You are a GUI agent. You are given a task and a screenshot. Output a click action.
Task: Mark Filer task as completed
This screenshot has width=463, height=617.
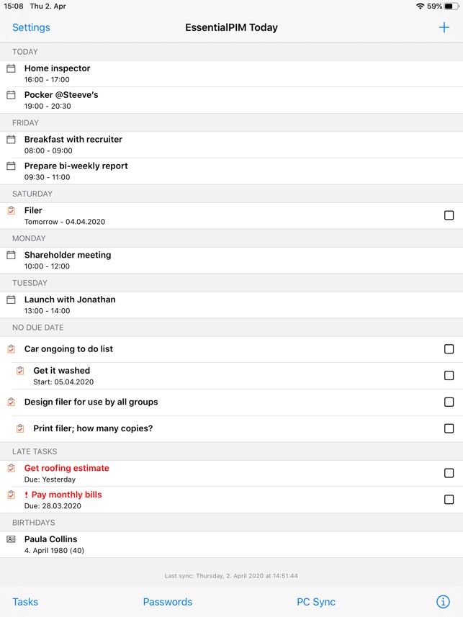coord(449,215)
